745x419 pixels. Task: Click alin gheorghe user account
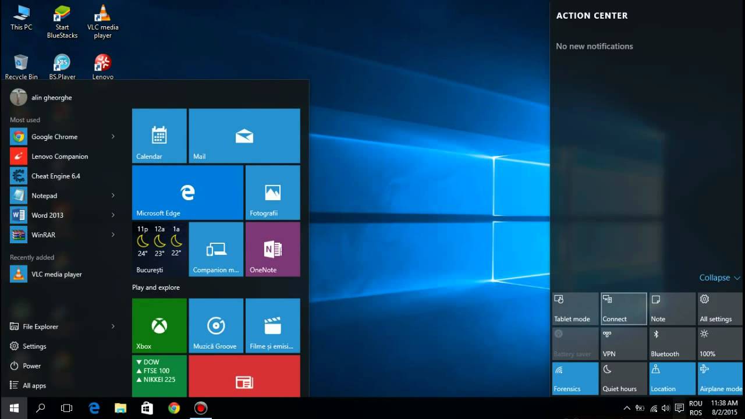[x=41, y=97]
